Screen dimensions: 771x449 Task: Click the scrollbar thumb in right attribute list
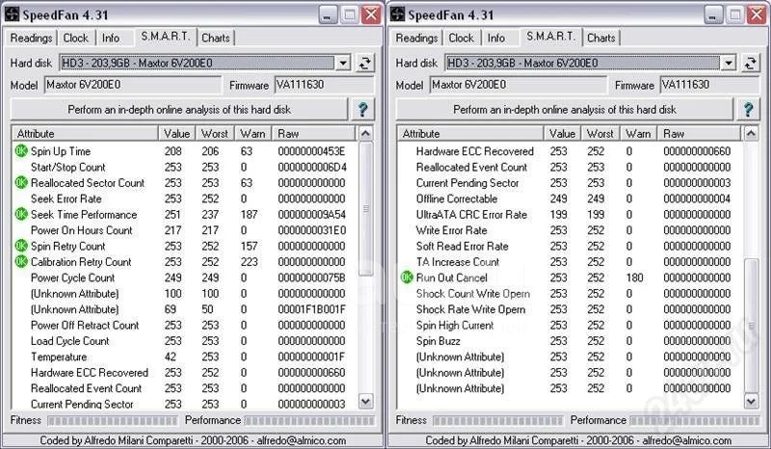(751, 326)
